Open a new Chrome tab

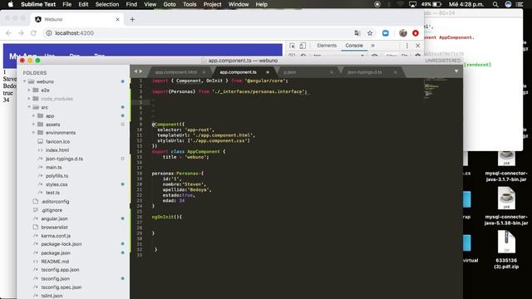(132, 20)
